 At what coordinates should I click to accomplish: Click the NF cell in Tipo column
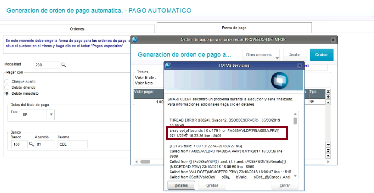point(316,102)
